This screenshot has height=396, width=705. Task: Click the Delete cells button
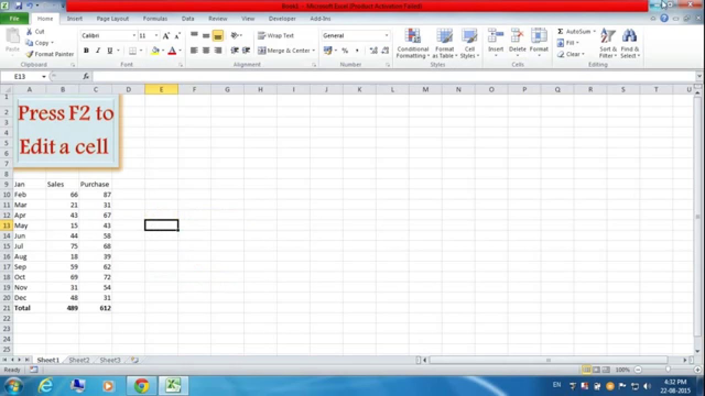pos(517,43)
